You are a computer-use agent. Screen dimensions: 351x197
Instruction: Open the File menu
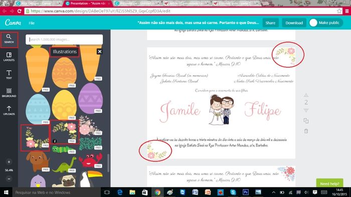tap(32, 23)
